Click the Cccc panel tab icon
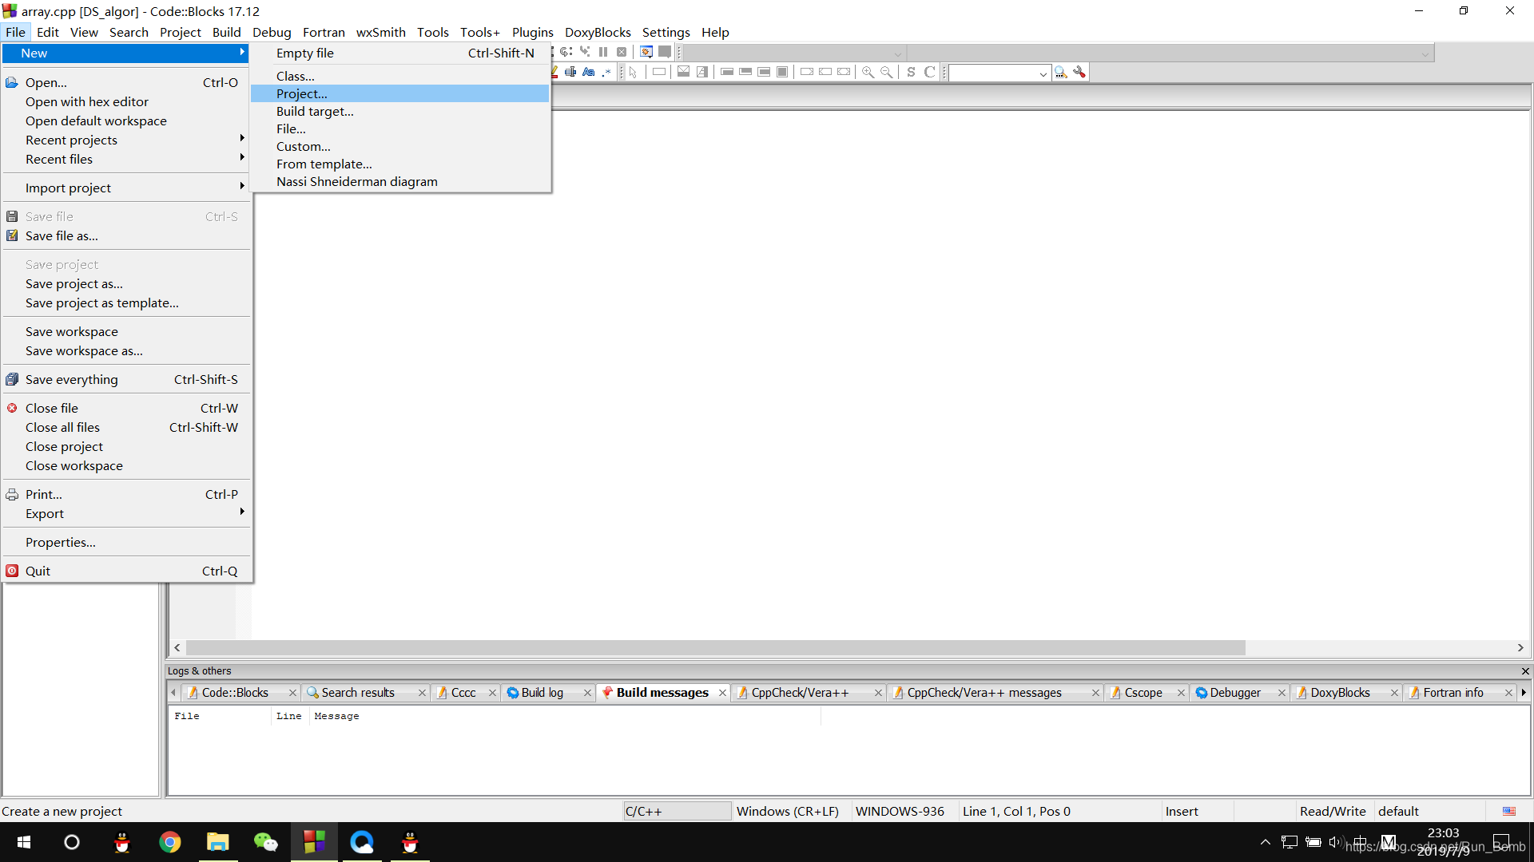1534x862 pixels. click(x=439, y=691)
